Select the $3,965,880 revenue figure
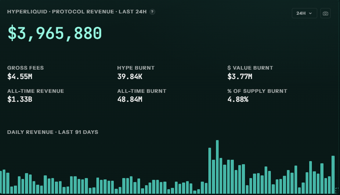The height and width of the screenshot is (195, 340). coord(54,33)
